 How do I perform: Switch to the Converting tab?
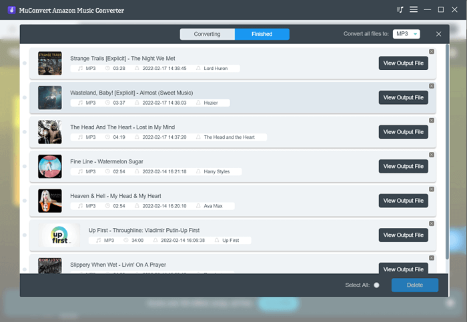[207, 34]
